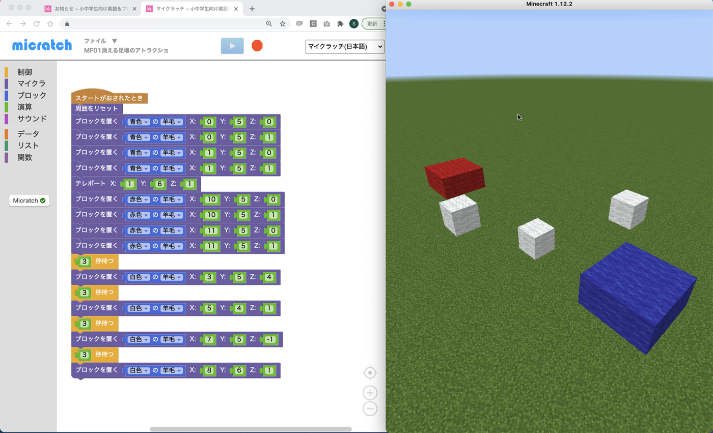Edit Y value 4 in white X 5 block
713x433 pixels.
[238, 308]
